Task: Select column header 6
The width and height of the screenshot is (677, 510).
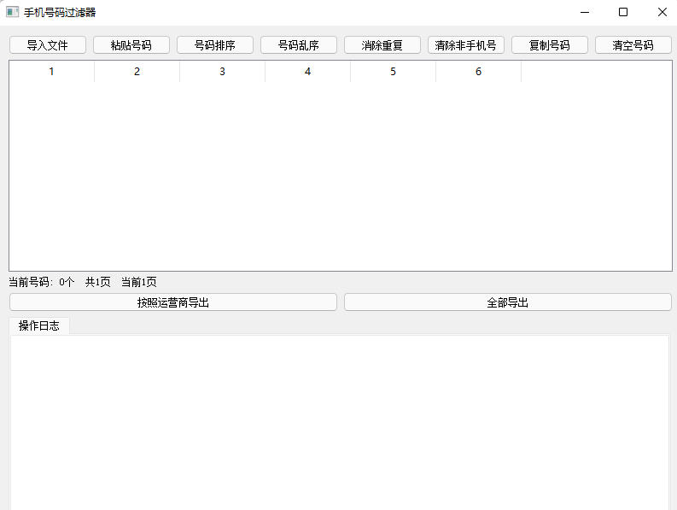Action: tap(478, 72)
